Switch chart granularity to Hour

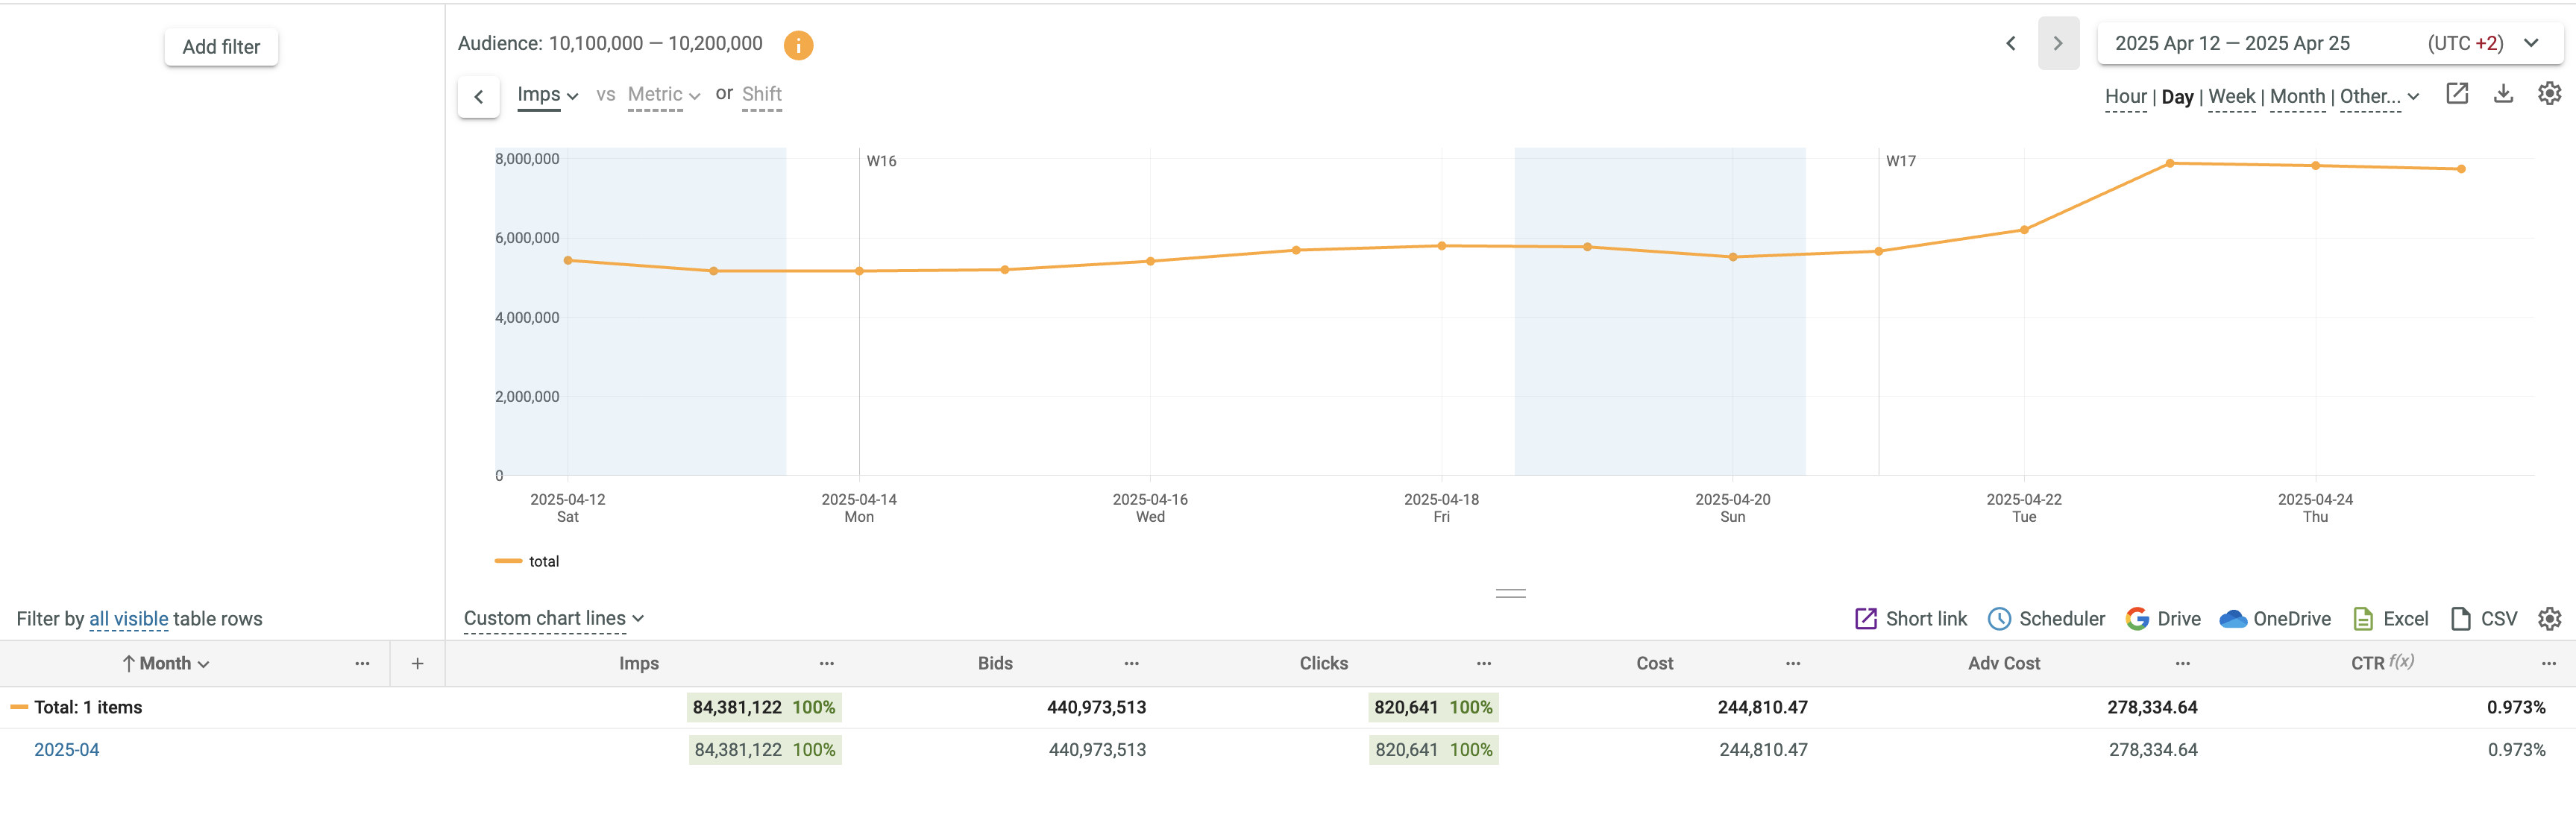click(2125, 96)
